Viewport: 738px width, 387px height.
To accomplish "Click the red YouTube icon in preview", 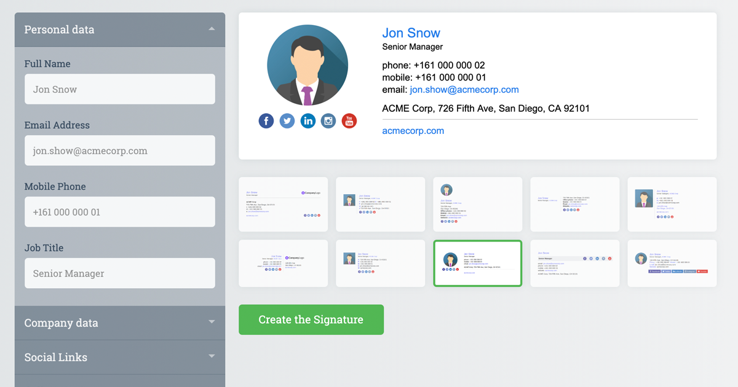I will 349,121.
